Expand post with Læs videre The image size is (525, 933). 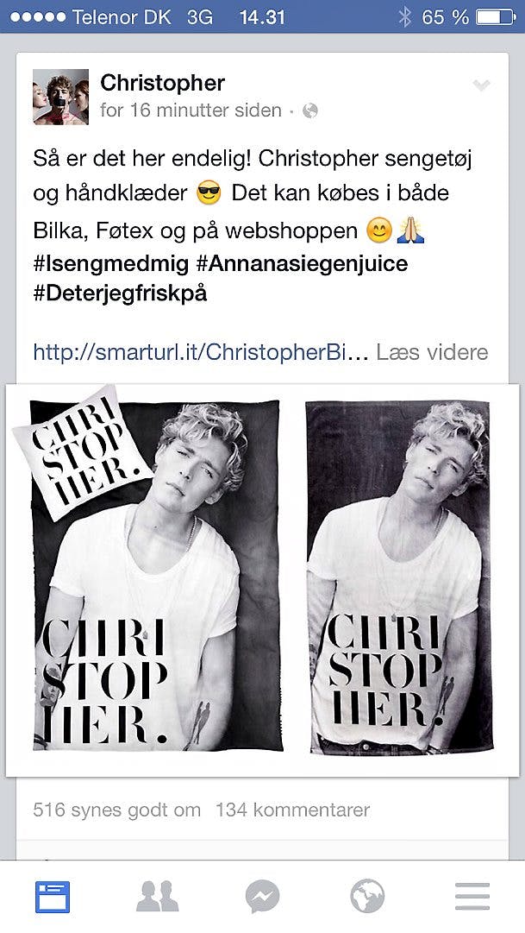click(x=432, y=352)
